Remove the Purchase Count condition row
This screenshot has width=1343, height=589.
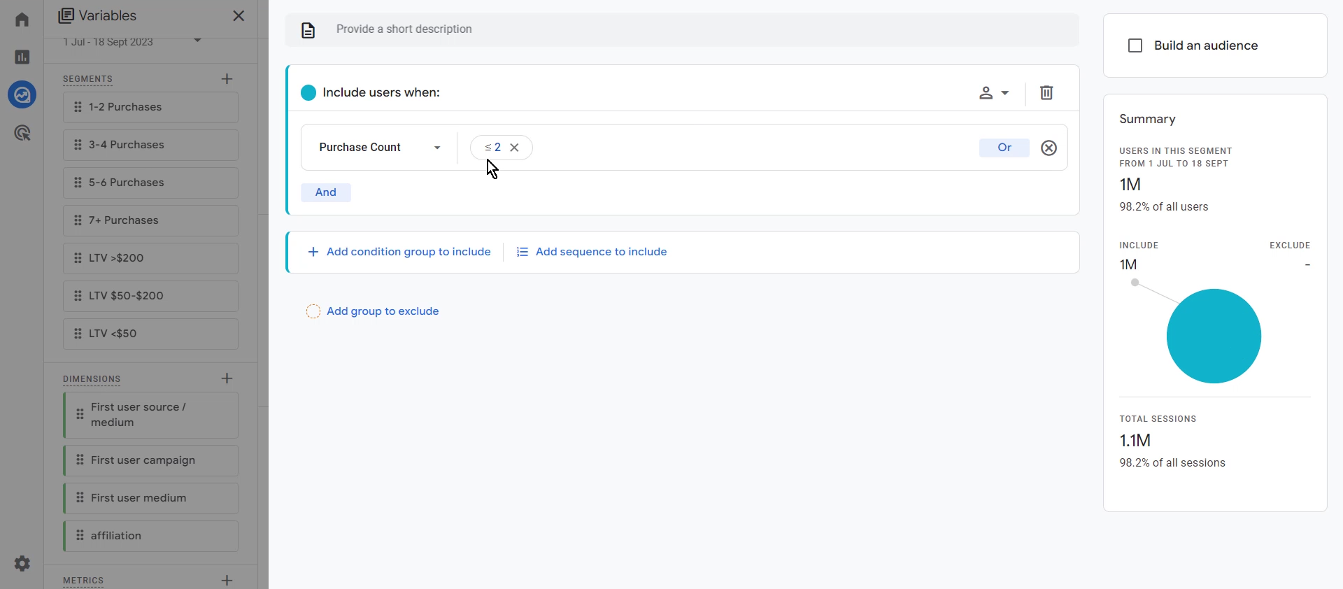tap(1049, 148)
